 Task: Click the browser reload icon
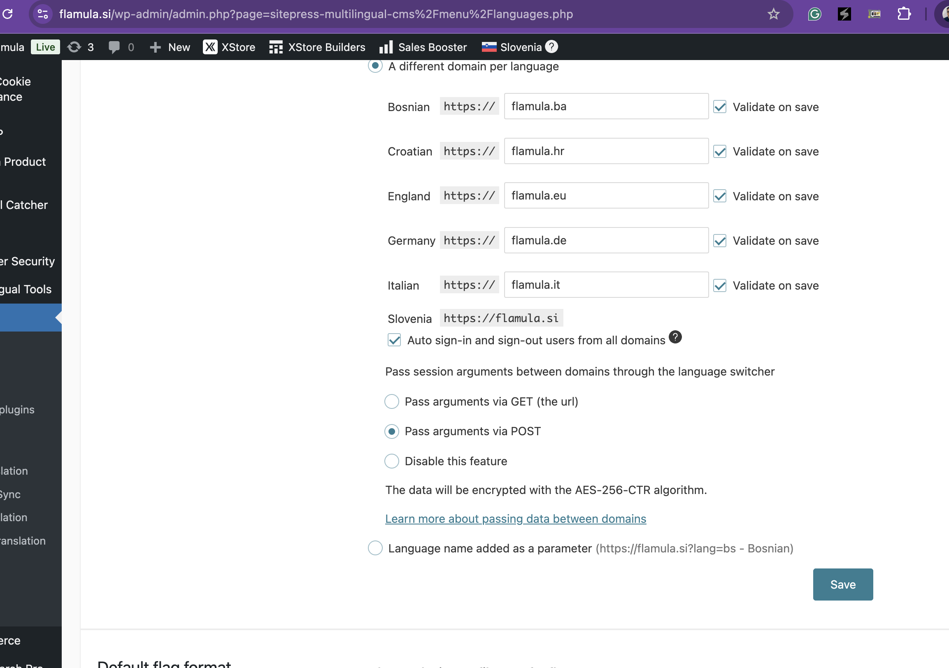[8, 14]
